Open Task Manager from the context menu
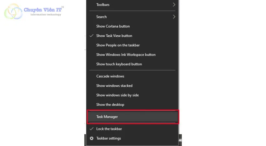Viewport: 266px width, 146px height. 107,117
